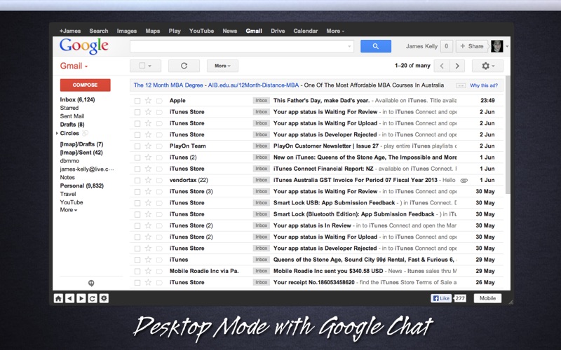This screenshot has width=561, height=350.
Task: Open the Gmail settings gear
Action: tap(487, 66)
